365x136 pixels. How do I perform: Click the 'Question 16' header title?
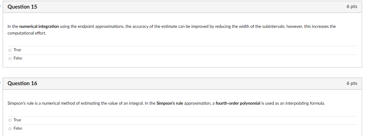click(x=22, y=83)
